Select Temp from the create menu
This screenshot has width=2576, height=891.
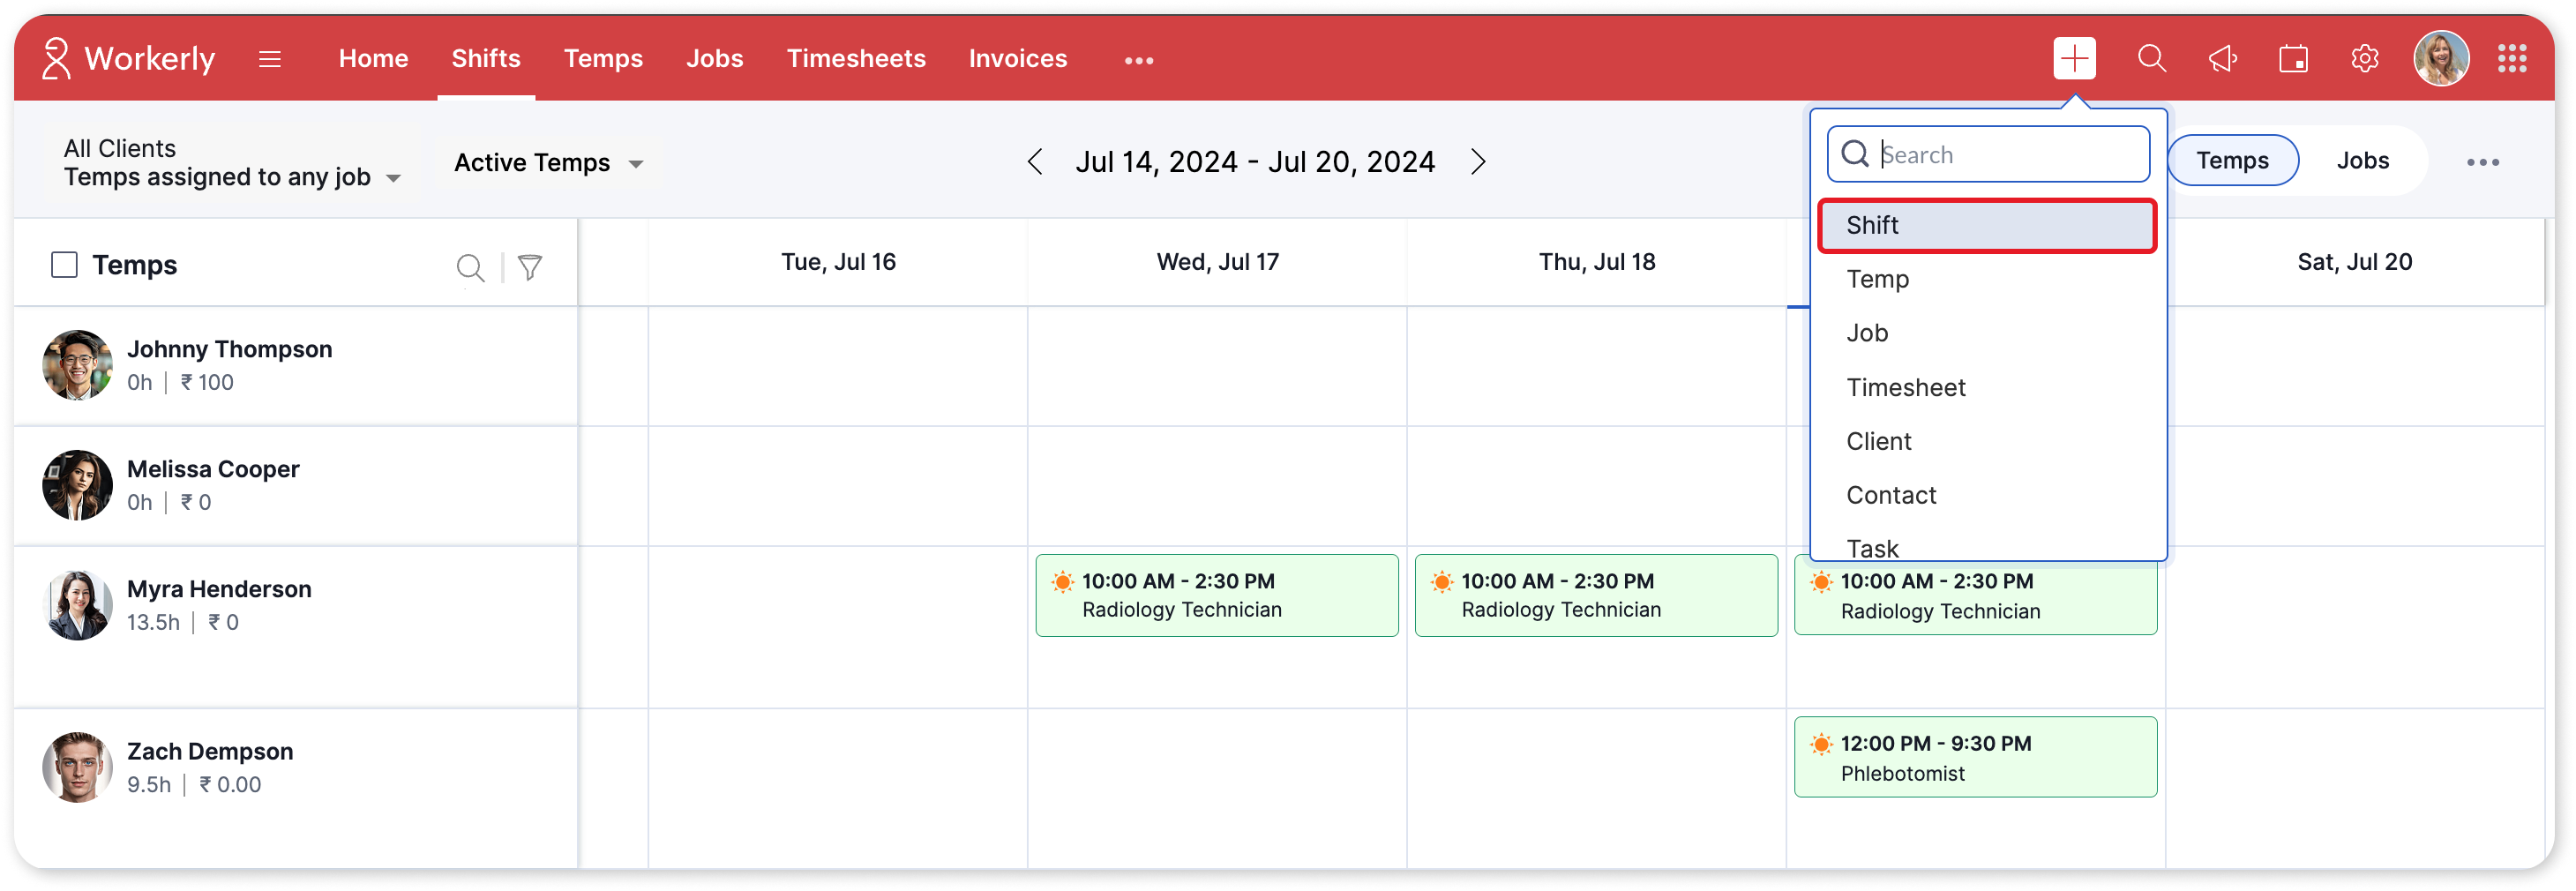click(x=1987, y=279)
